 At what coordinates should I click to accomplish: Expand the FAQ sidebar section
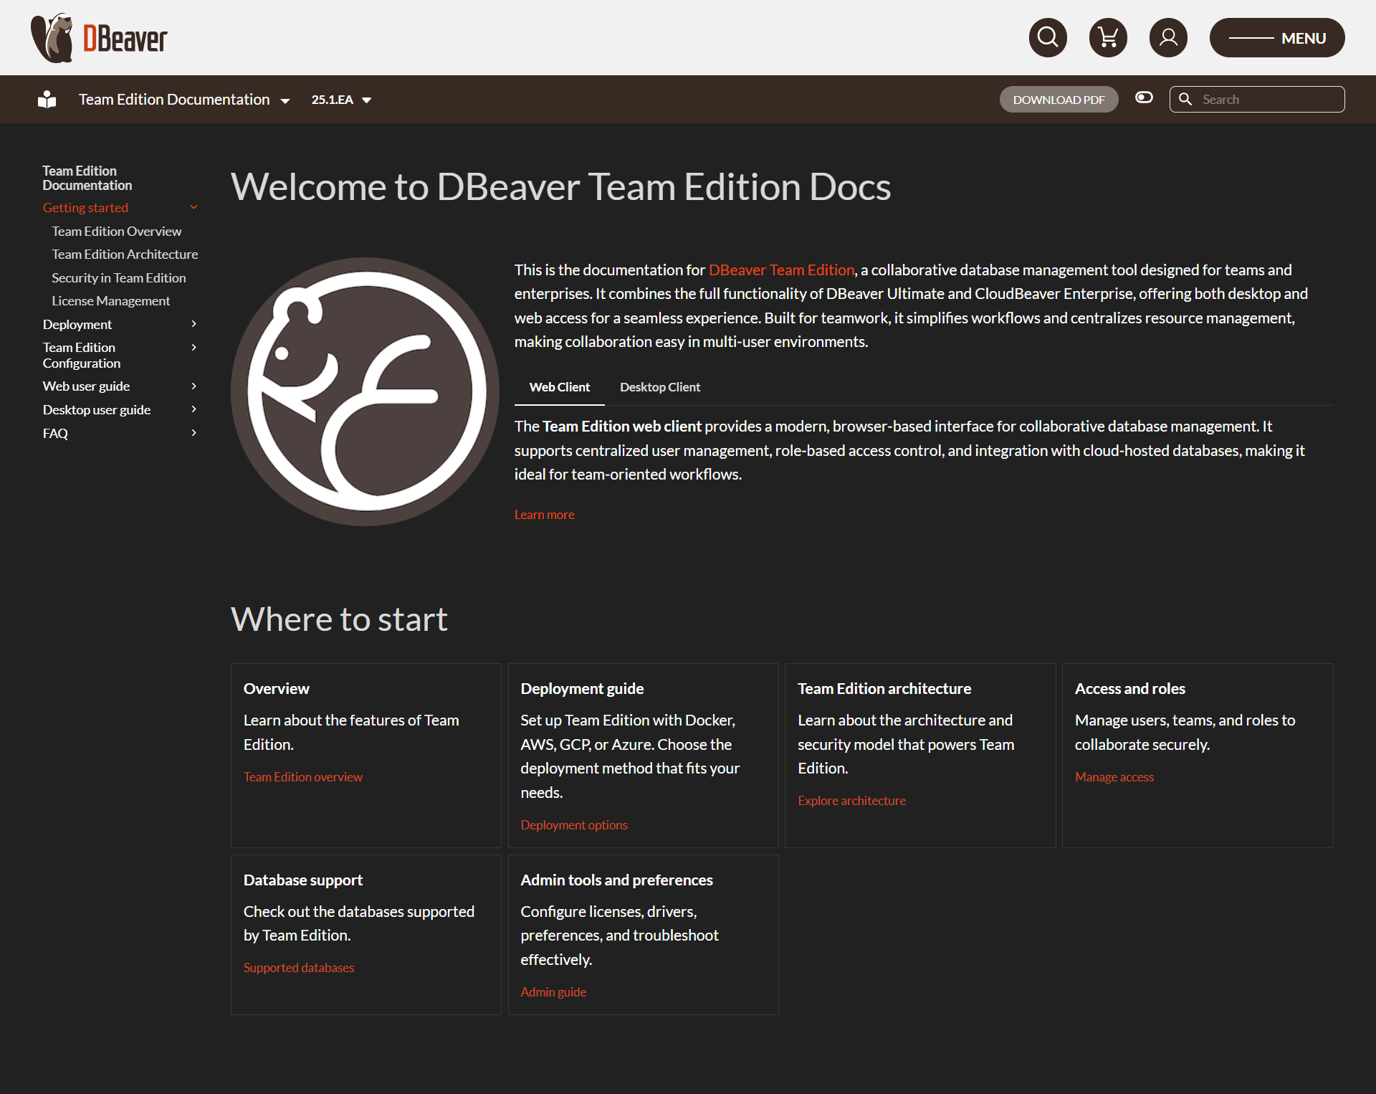193,433
